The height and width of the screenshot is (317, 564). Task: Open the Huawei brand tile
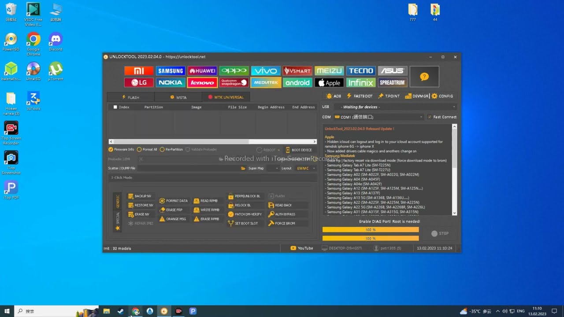202,71
